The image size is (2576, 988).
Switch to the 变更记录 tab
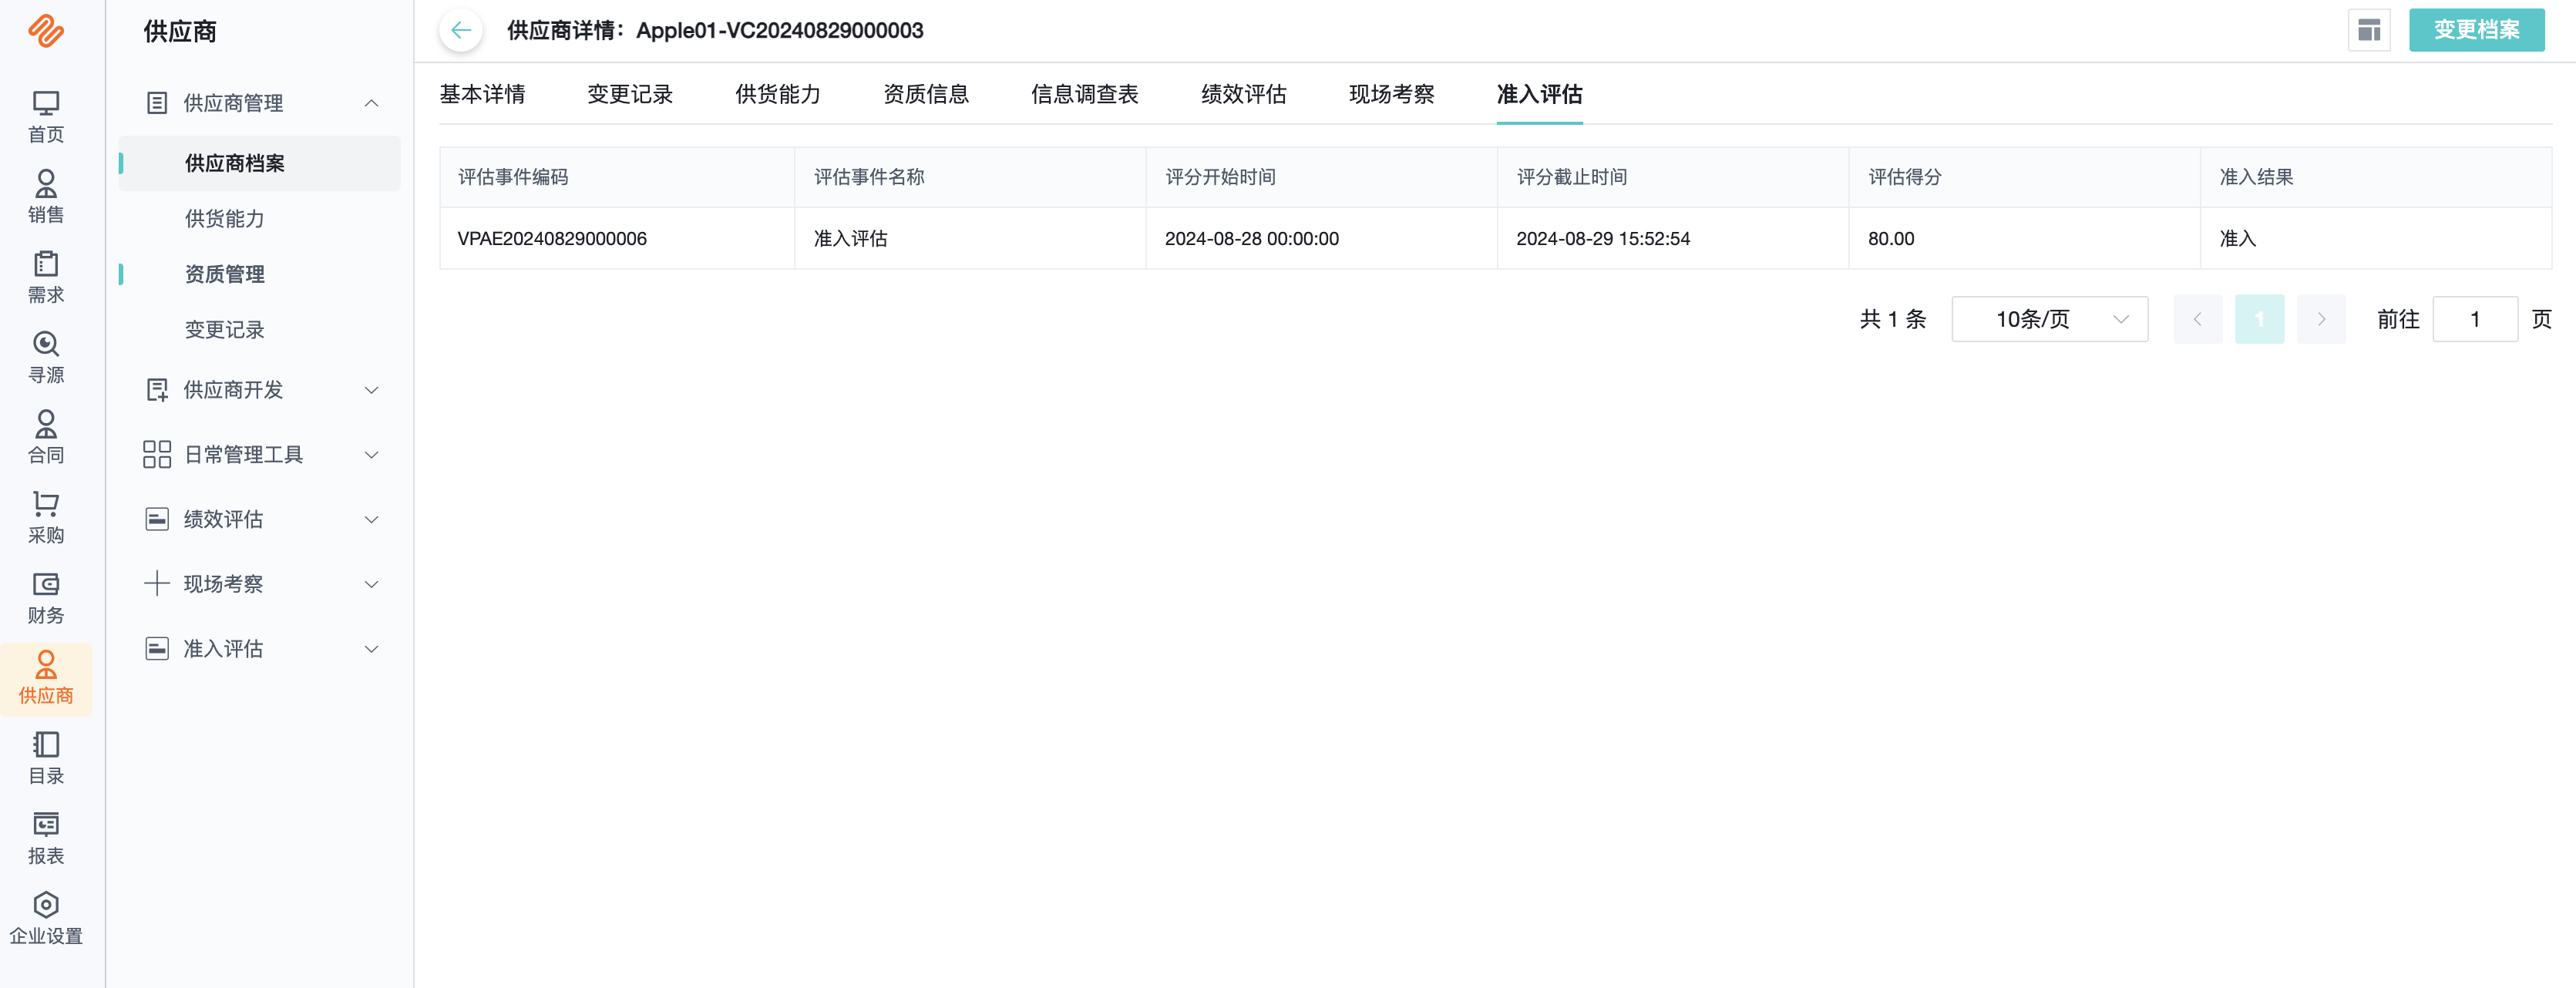630,94
